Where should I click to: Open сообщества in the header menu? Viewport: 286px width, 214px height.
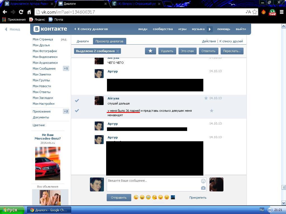tap(163, 29)
